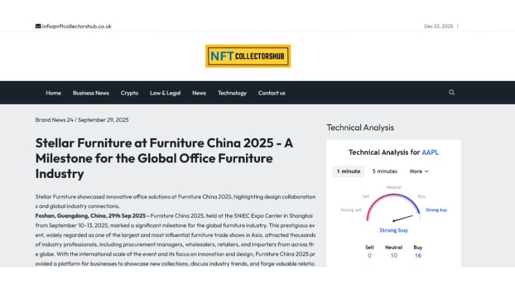Navigate to the News menu item
Screen dimensions: 515x289
pyautogui.click(x=199, y=92)
